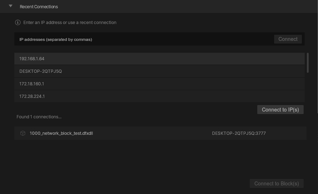Click the DESKTOP-2QTPJ5Q:3777 host address

pyautogui.click(x=239, y=133)
